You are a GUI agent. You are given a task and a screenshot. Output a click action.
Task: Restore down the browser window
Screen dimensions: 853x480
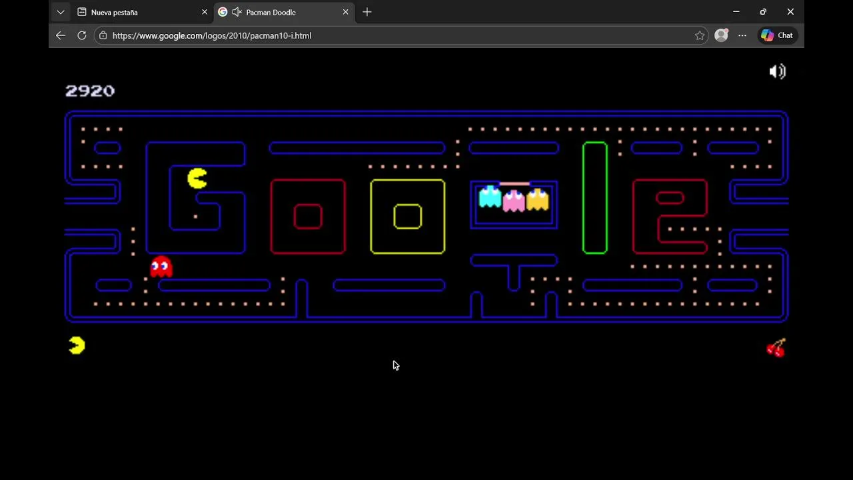(763, 11)
